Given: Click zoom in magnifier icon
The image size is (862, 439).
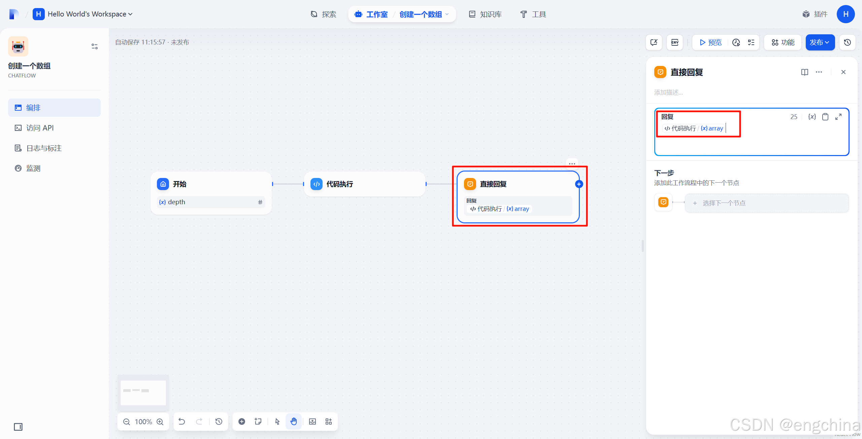Looking at the screenshot, I should pos(160,422).
